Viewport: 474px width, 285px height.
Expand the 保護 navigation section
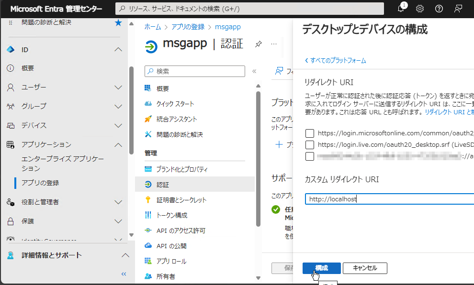117,221
